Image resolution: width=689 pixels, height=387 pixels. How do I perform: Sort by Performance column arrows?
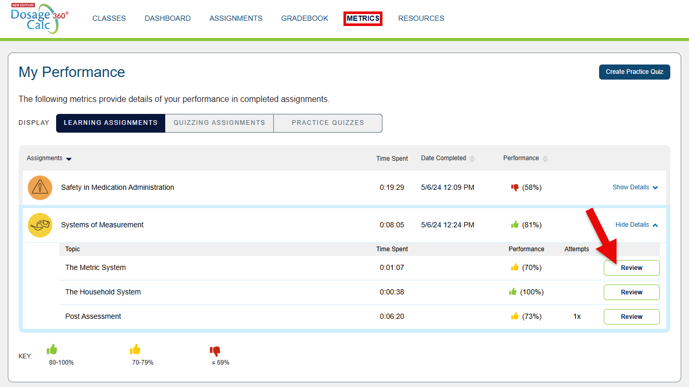pyautogui.click(x=545, y=159)
